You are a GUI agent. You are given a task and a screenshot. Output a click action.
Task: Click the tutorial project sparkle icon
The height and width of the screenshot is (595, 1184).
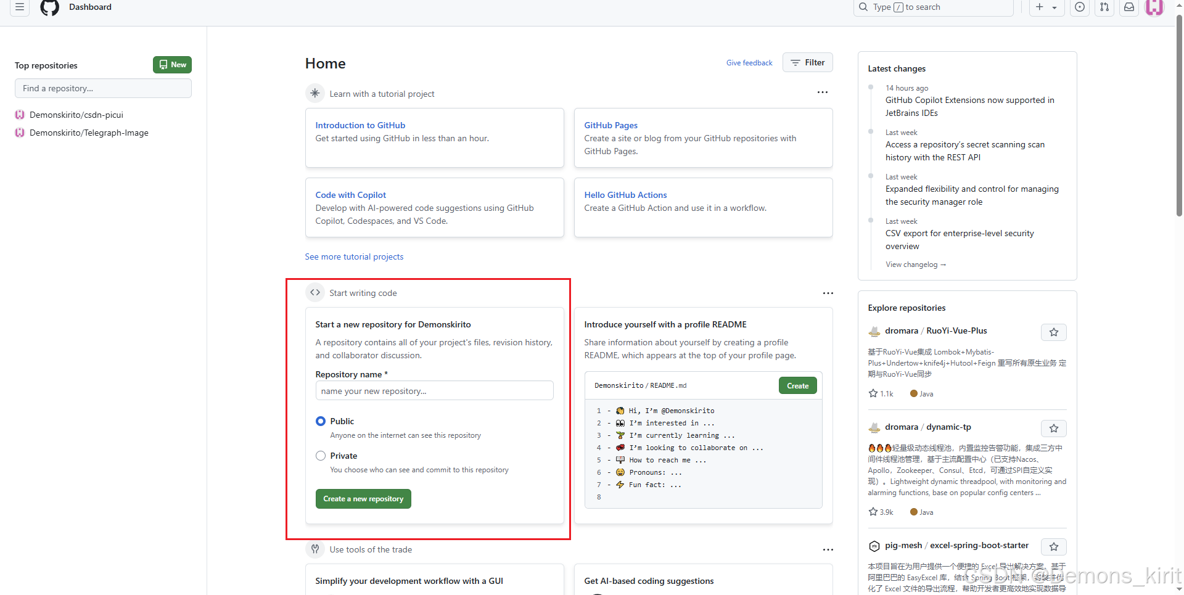point(315,93)
